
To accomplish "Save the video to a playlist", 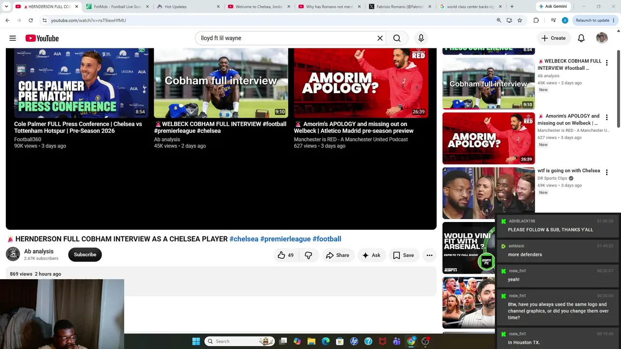I will coord(404,255).
